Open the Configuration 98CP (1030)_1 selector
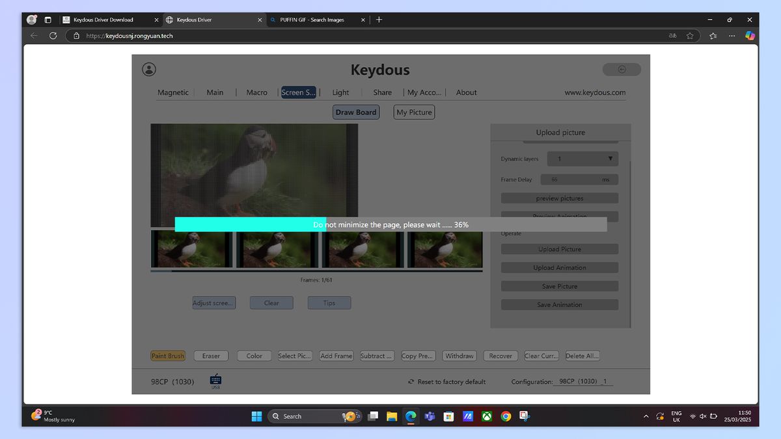This screenshot has height=439, width=781. click(582, 382)
